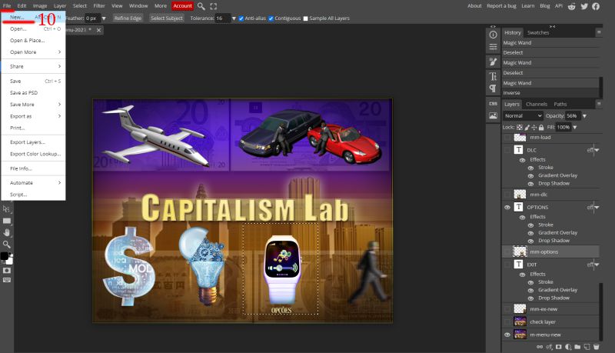Lock all padlock icon
Image resolution: width=615 pixels, height=353 pixels.
click(x=541, y=128)
